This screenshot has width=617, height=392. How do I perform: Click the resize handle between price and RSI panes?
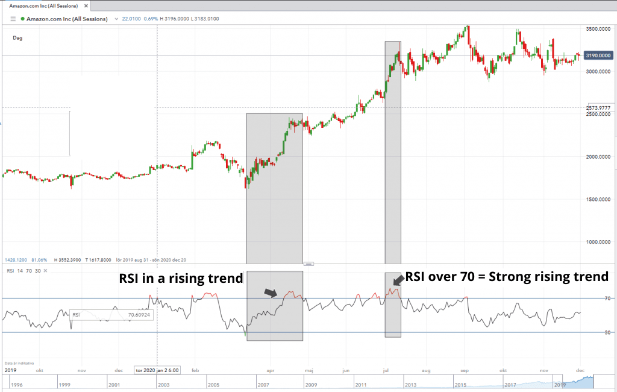pyautogui.click(x=308, y=264)
